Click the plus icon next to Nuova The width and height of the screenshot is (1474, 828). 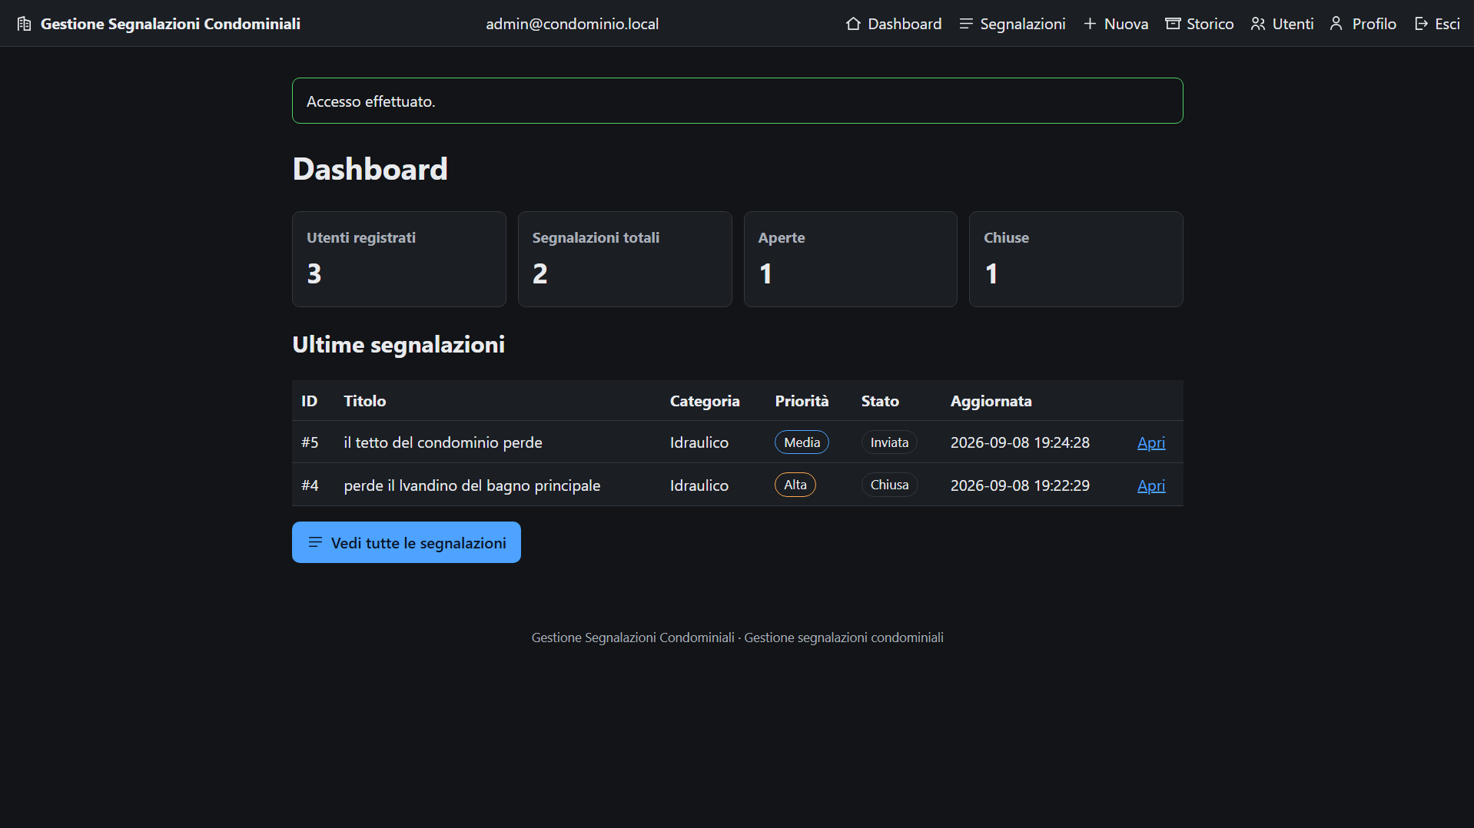(1090, 24)
